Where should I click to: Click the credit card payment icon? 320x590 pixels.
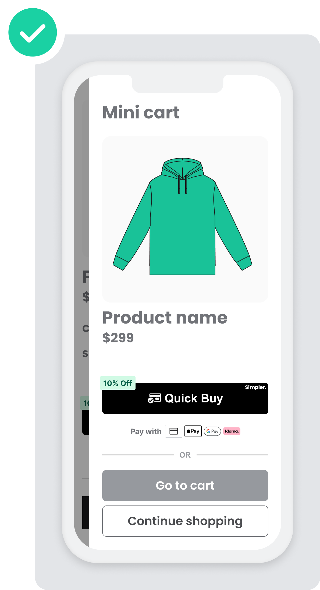173,431
